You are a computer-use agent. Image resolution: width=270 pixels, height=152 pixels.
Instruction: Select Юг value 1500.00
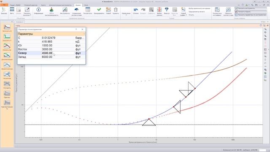click(x=47, y=45)
